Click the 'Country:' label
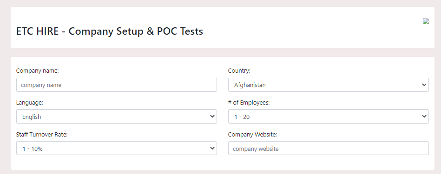This screenshot has width=441, height=174. (239, 71)
